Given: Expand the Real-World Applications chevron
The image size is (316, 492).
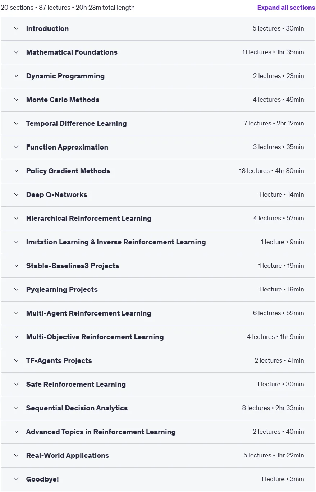Looking at the screenshot, I should tap(16, 455).
